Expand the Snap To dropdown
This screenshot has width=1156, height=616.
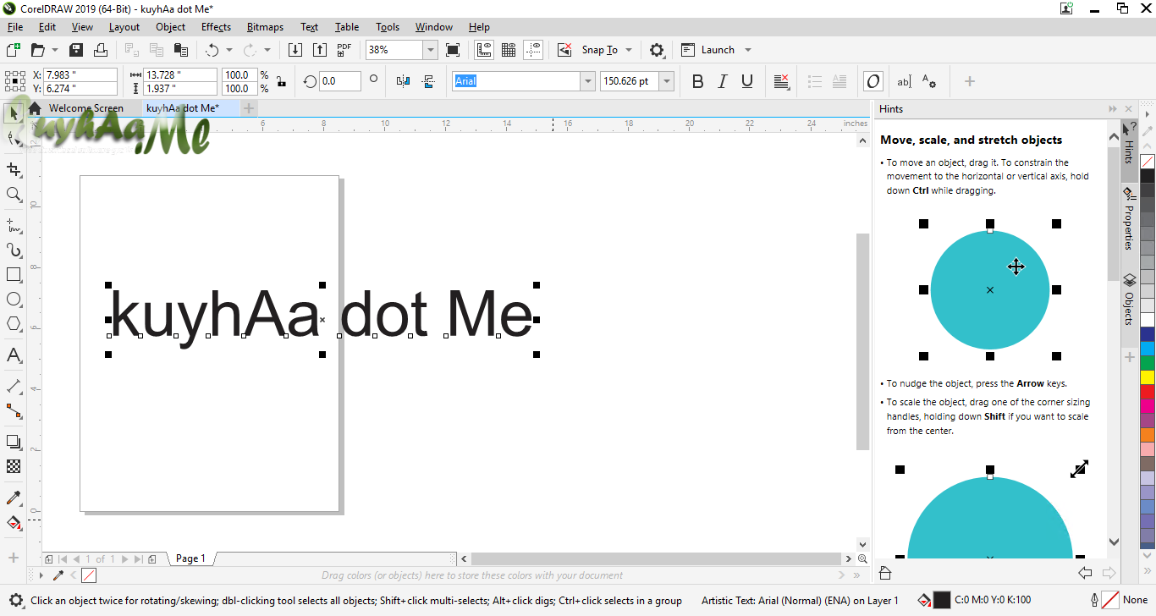click(629, 50)
